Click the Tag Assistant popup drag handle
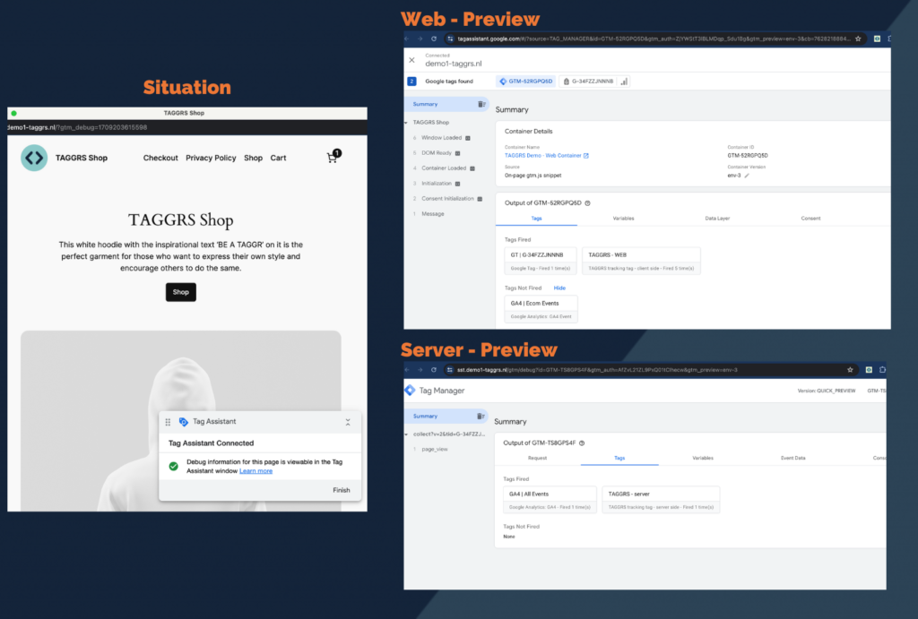The image size is (918, 619). point(168,422)
